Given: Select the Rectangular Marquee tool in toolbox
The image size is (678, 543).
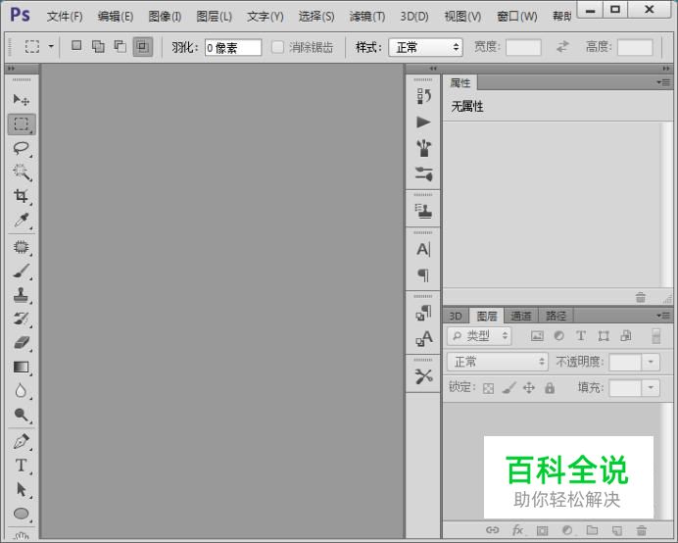Looking at the screenshot, I should click(x=22, y=124).
